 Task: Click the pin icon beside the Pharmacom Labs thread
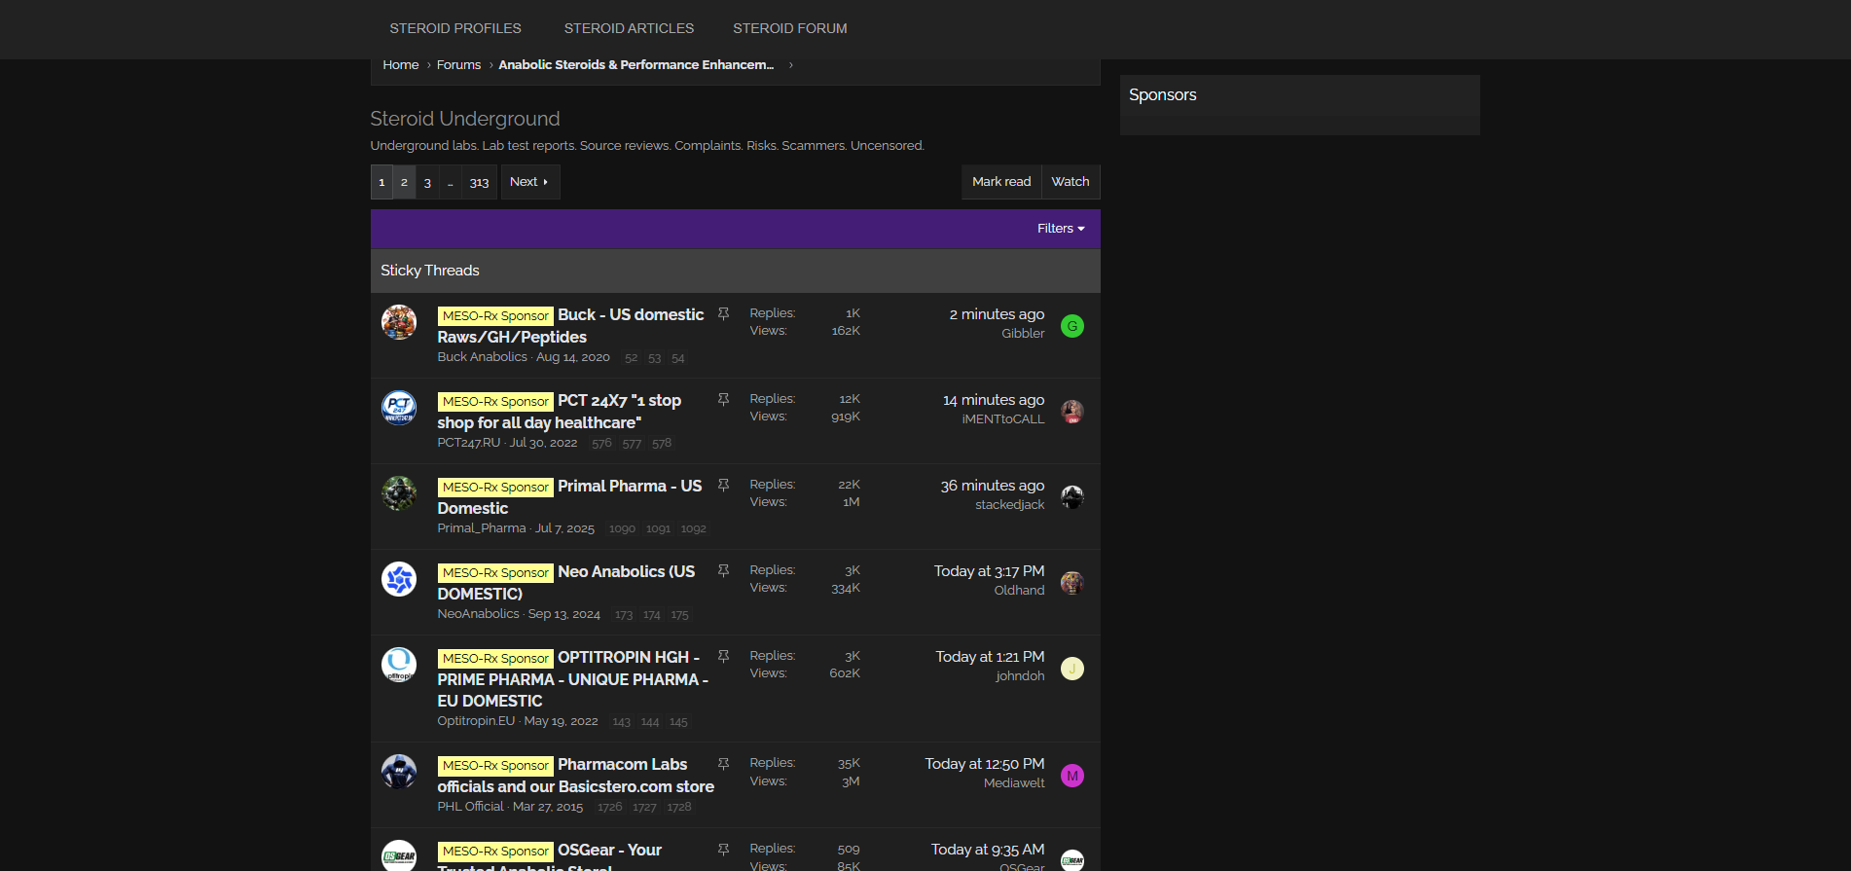point(723,764)
